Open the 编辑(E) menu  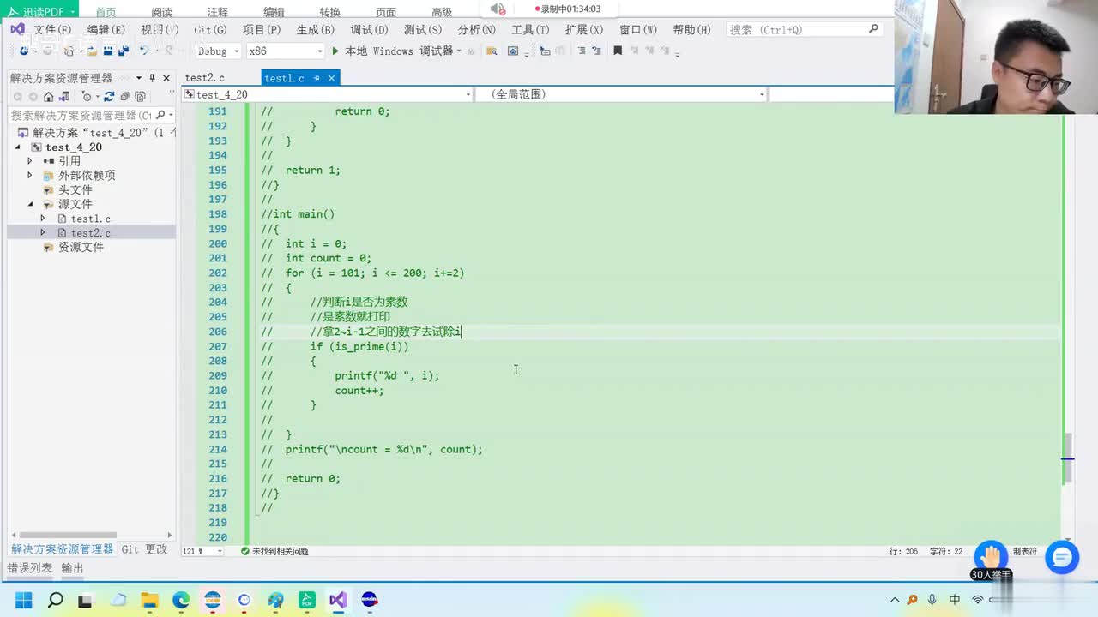point(106,29)
